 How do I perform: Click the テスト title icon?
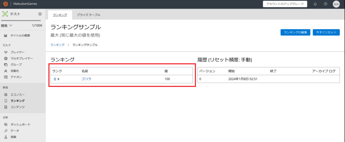(5, 14)
